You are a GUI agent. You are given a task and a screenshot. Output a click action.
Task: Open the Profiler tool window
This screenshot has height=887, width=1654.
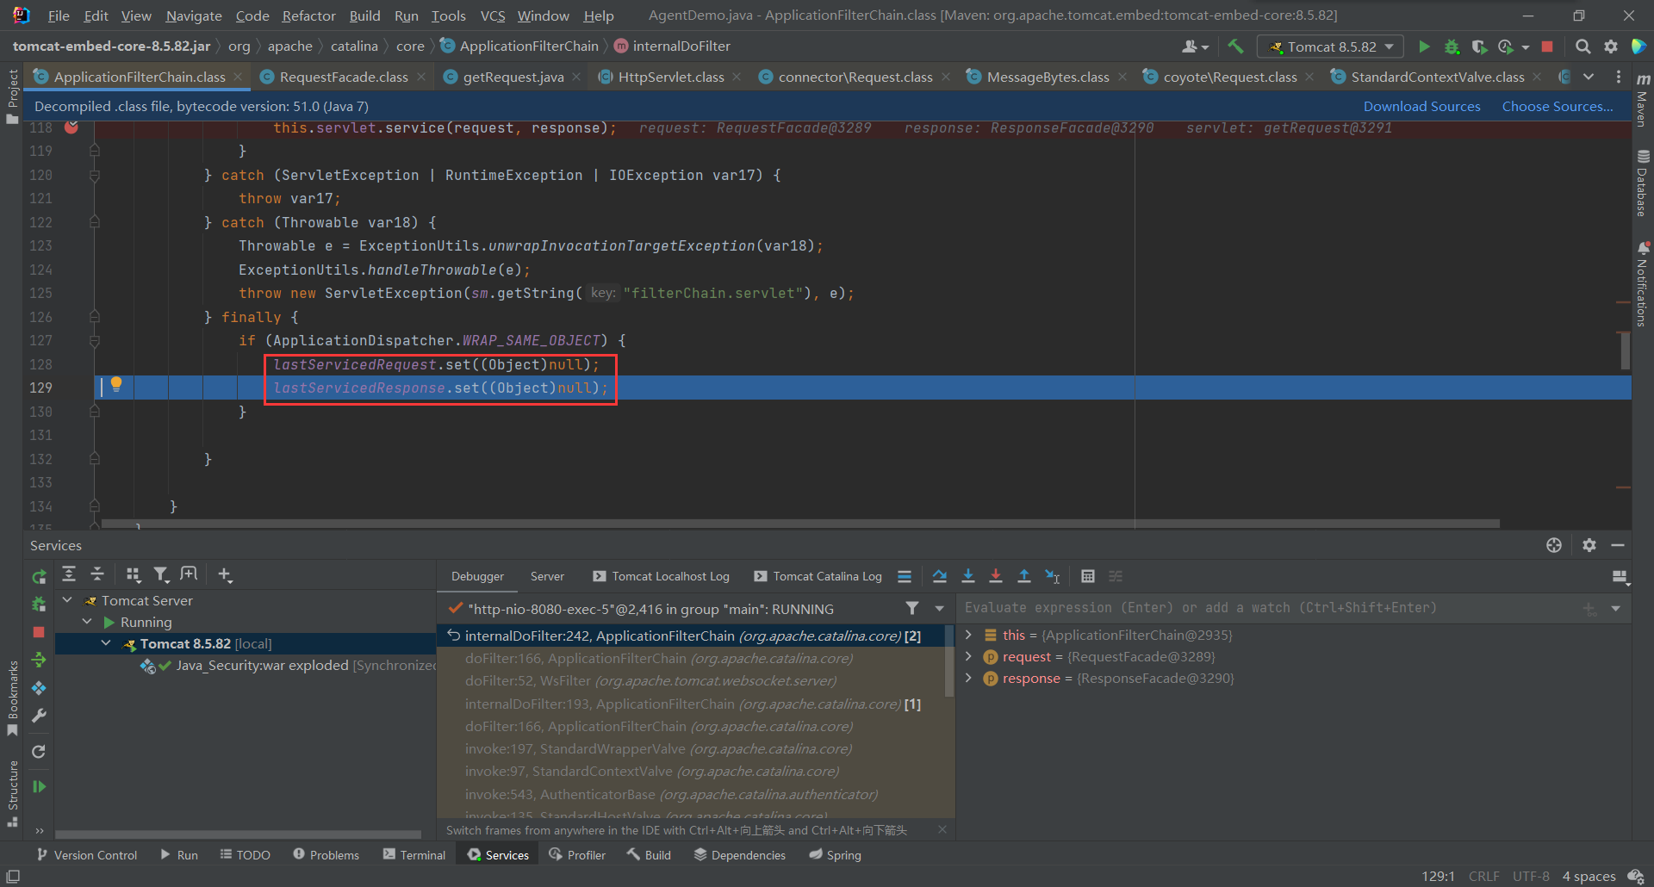pyautogui.click(x=577, y=854)
